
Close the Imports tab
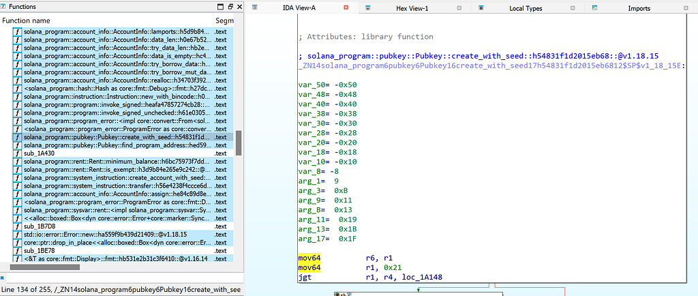(x=686, y=8)
